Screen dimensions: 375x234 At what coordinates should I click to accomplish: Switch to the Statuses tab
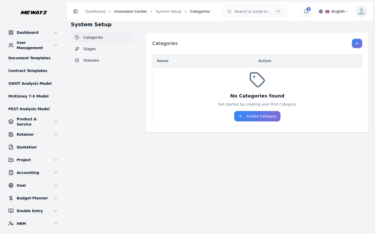[x=91, y=60]
